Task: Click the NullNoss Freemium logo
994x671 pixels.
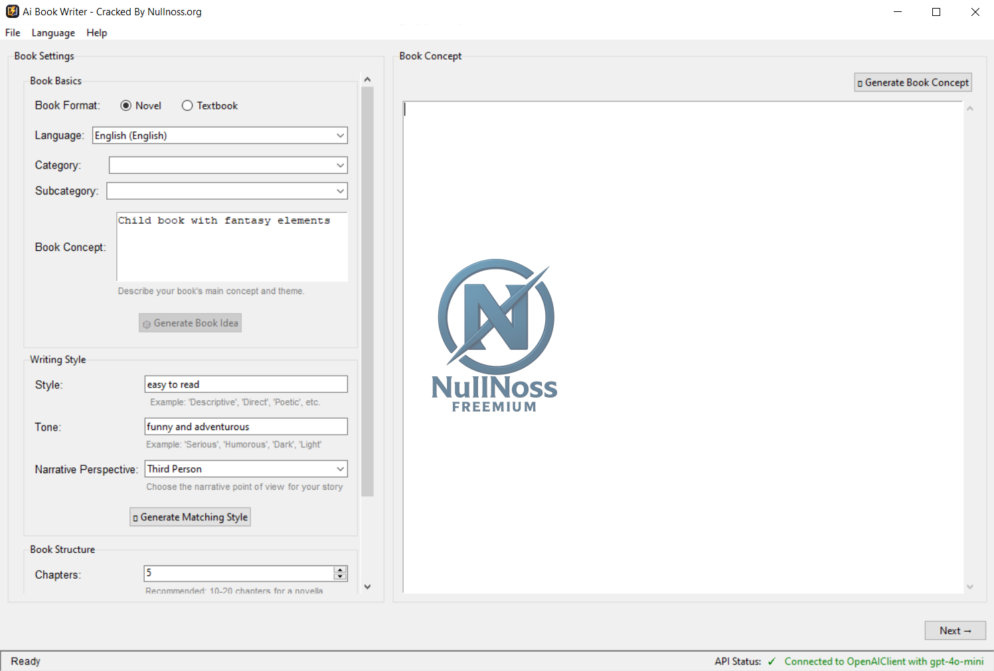Action: click(x=495, y=336)
